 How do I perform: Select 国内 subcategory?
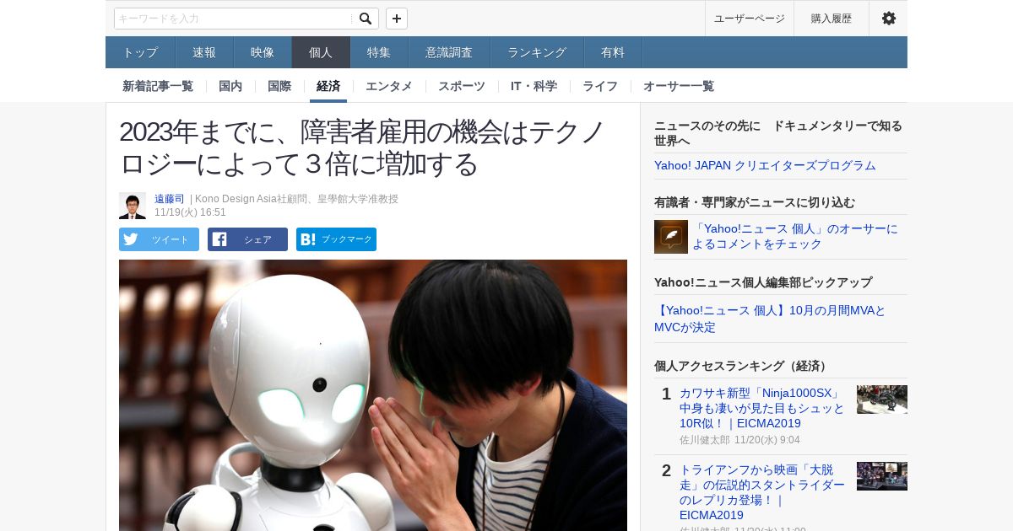click(230, 86)
